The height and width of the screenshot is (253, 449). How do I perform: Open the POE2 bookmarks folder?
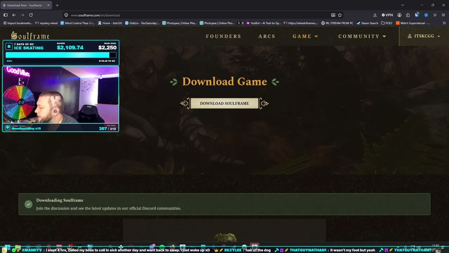(387, 23)
